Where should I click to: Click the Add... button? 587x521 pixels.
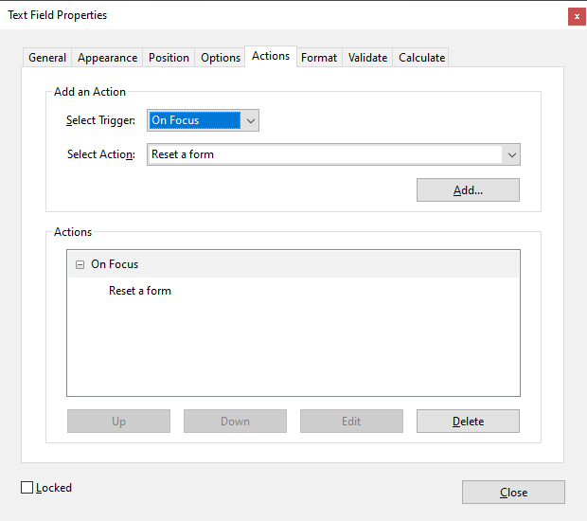[468, 189]
